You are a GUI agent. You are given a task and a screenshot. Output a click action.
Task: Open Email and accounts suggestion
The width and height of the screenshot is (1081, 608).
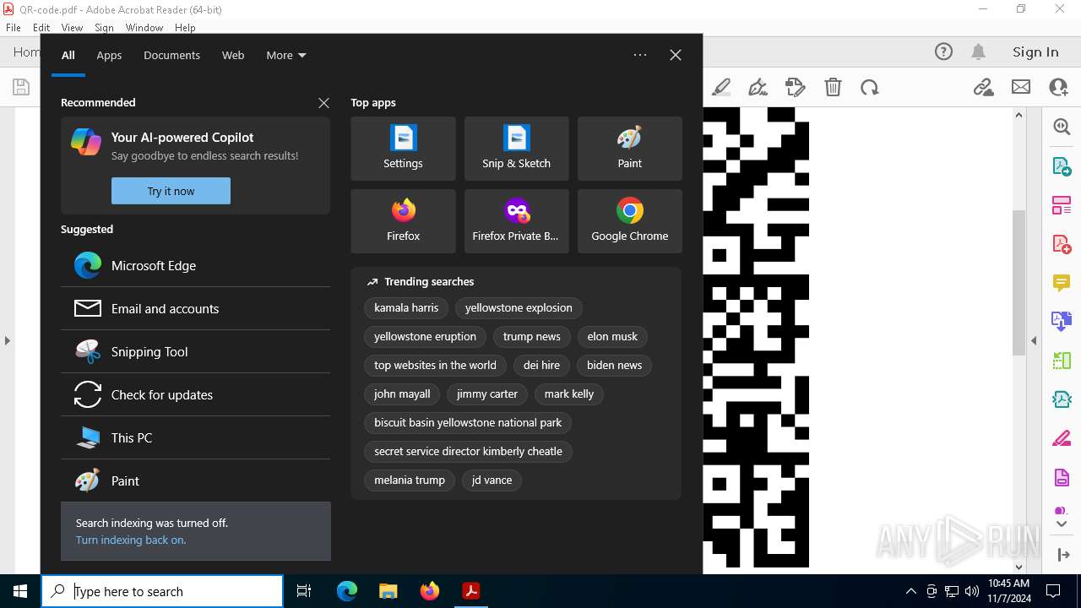pyautogui.click(x=196, y=308)
